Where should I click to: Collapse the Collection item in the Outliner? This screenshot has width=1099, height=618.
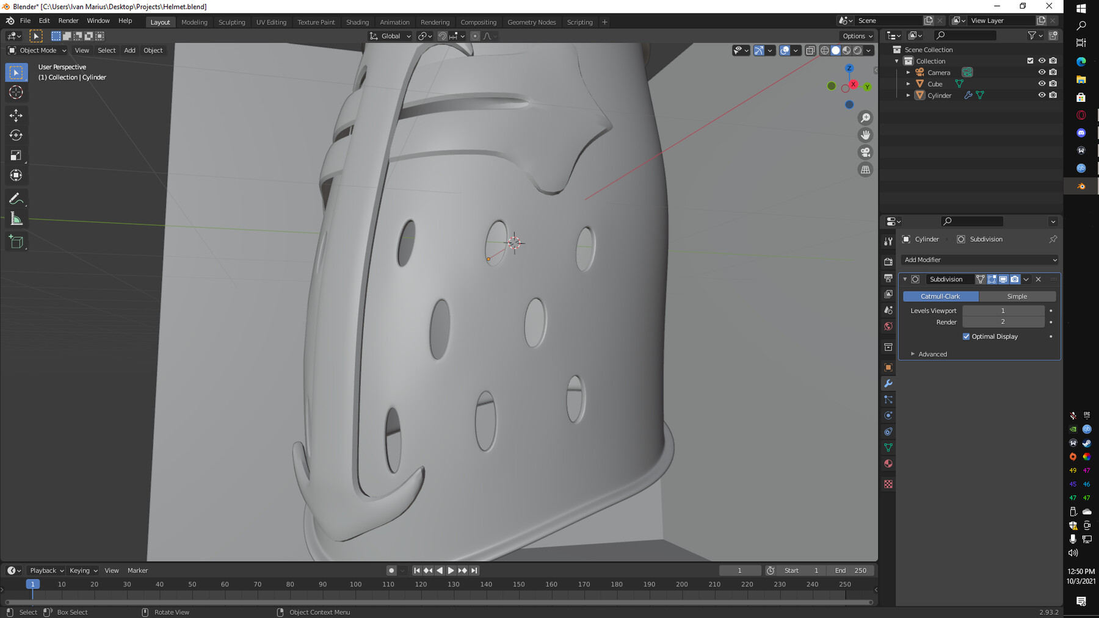pyautogui.click(x=896, y=60)
